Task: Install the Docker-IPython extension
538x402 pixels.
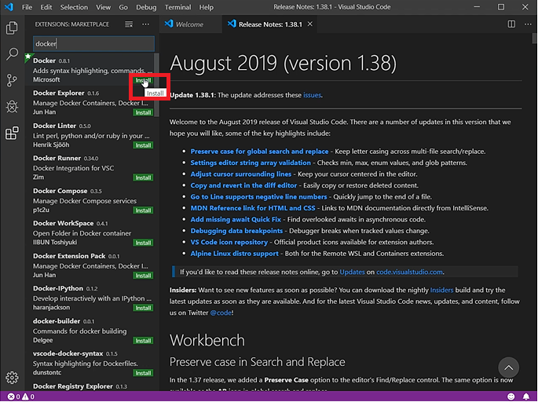Action: tap(143, 308)
